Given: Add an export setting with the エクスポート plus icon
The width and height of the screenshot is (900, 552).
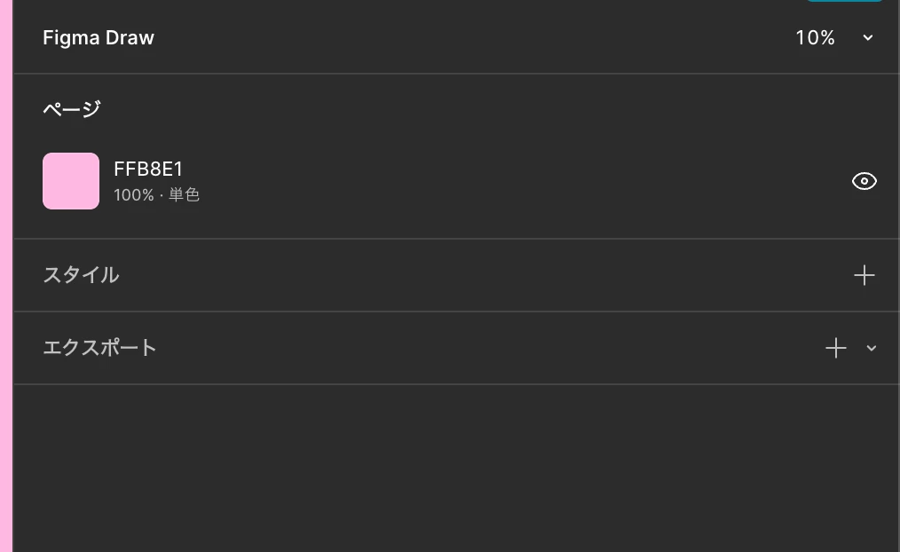Looking at the screenshot, I should (x=836, y=348).
